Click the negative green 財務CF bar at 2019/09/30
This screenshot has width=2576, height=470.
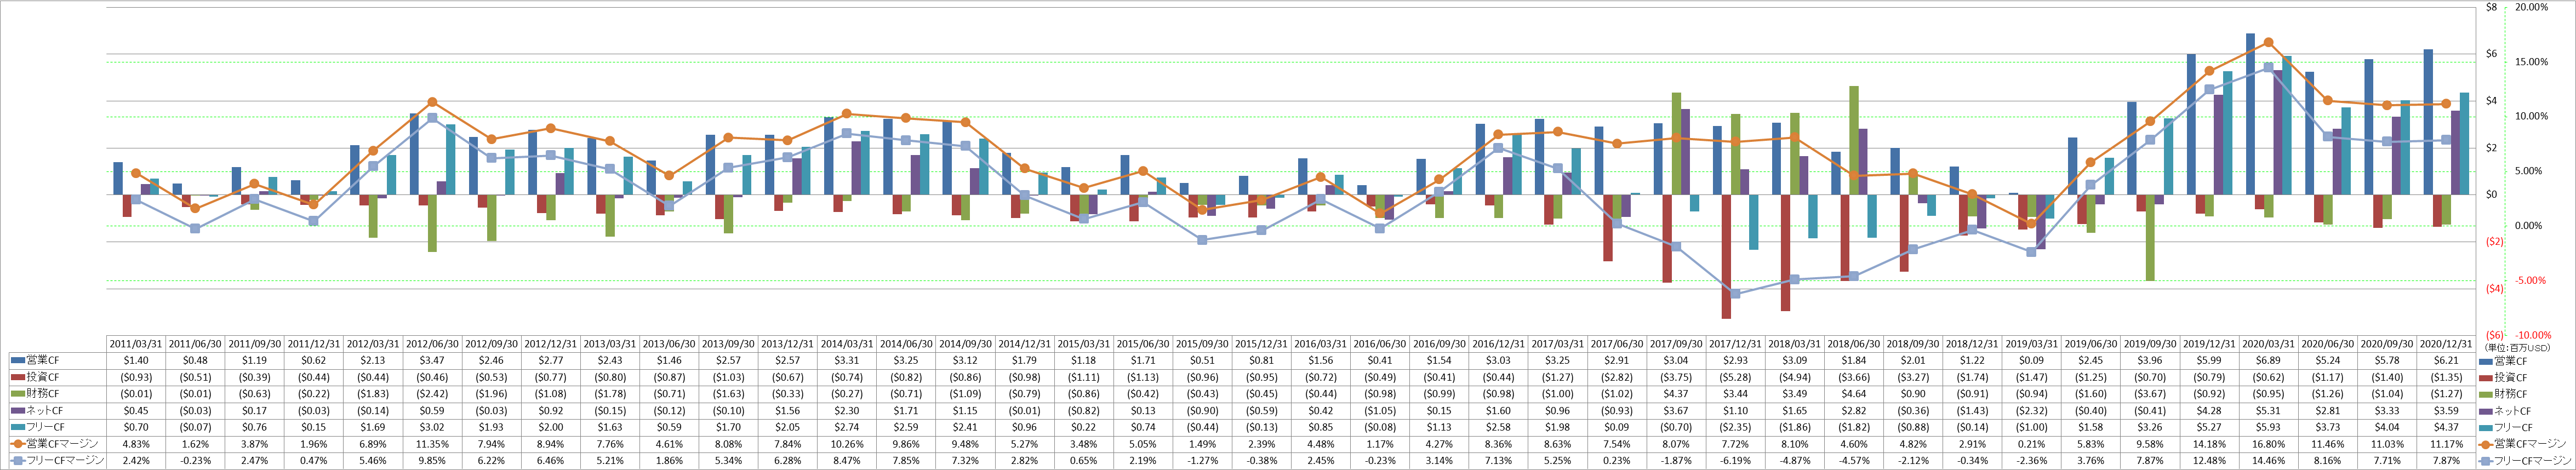[2150, 238]
